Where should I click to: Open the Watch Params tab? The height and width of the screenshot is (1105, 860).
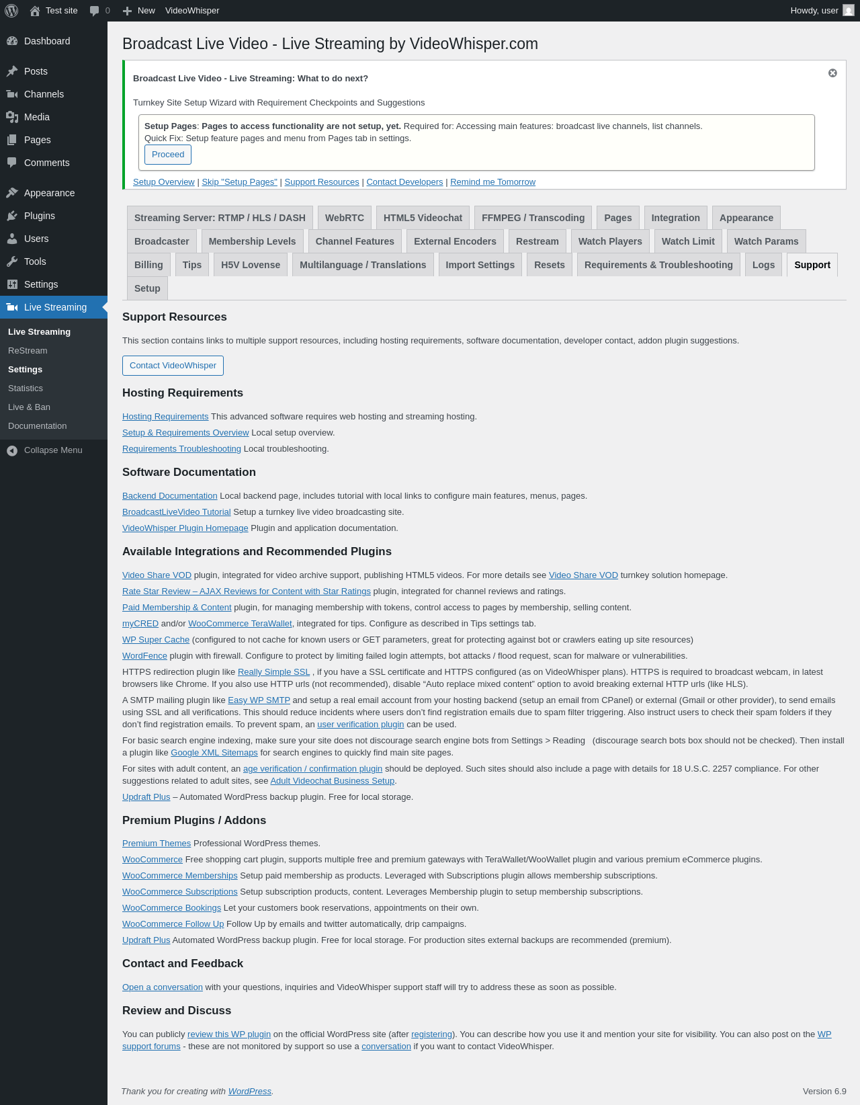click(x=767, y=241)
